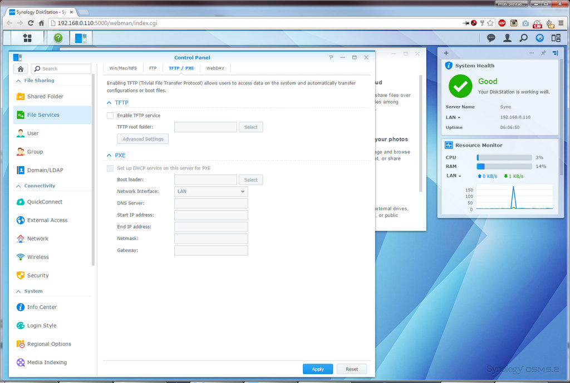The height and width of the screenshot is (383, 570).
Task: Click the DNS Server field
Action: click(x=211, y=203)
